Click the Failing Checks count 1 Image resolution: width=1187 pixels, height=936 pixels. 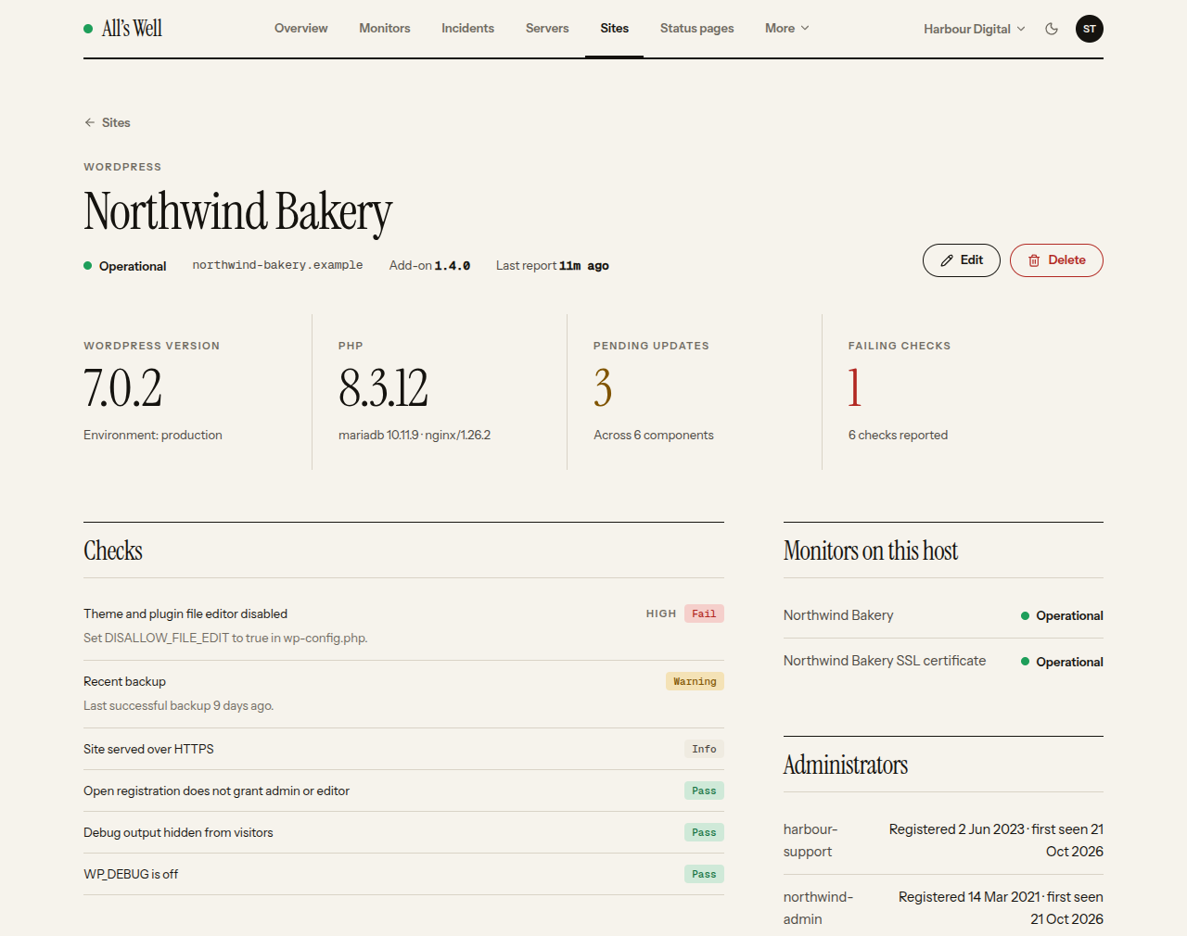click(x=855, y=387)
